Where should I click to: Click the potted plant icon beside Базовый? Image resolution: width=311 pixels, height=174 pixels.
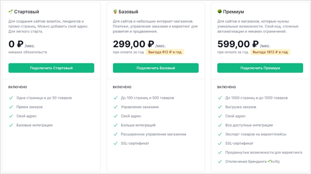pyautogui.click(x=115, y=12)
